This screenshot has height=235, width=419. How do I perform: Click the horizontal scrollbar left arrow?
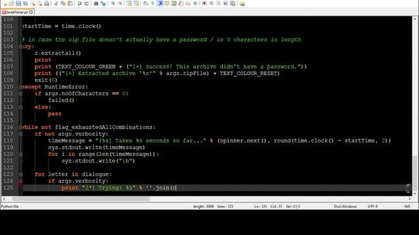pos(4,198)
